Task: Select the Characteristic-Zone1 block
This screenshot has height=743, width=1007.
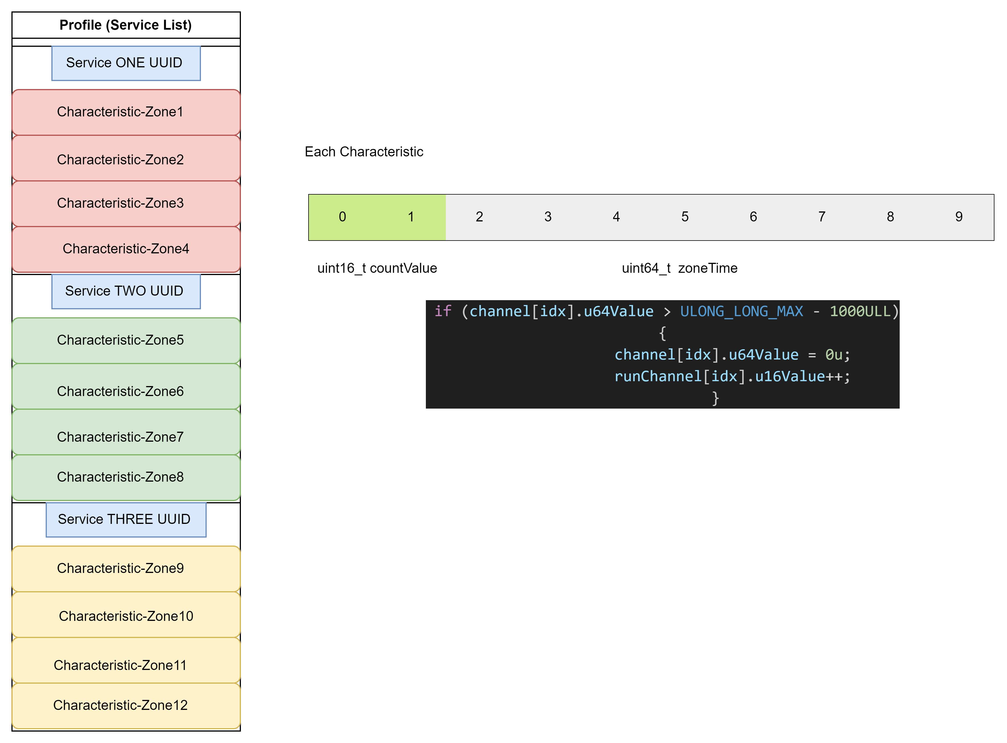Action: [x=126, y=112]
